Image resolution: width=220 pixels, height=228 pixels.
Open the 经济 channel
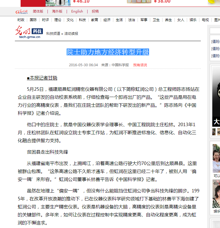(x=107, y=20)
